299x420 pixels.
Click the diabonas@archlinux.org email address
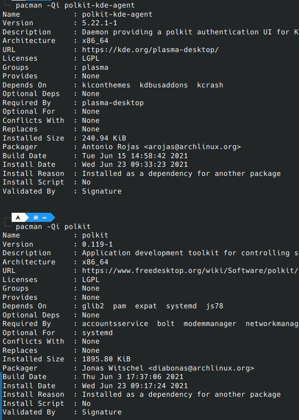(201, 368)
